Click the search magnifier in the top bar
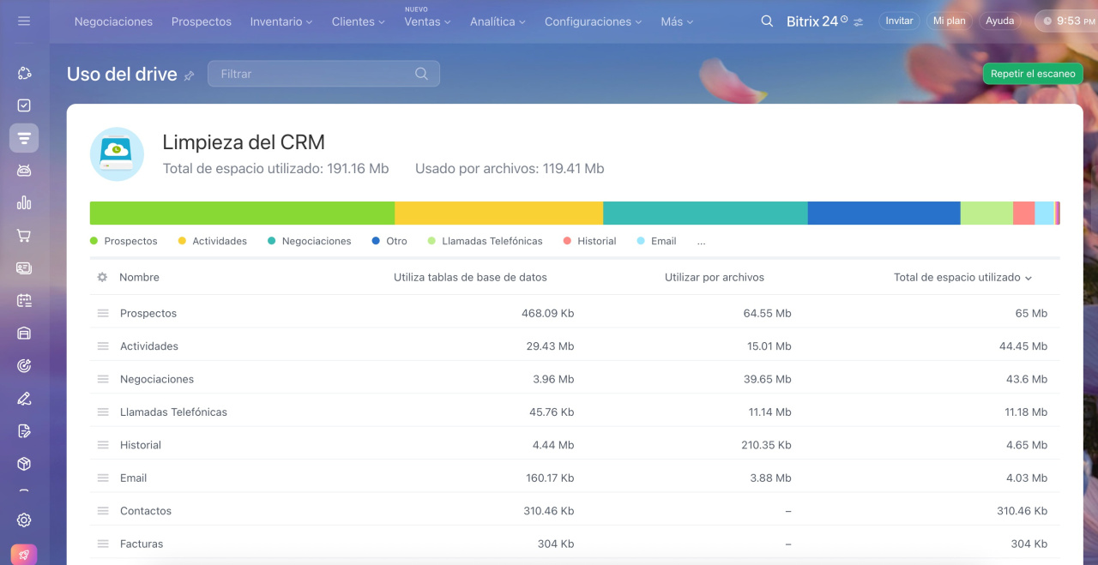Viewport: 1098px width, 565px height. click(767, 21)
